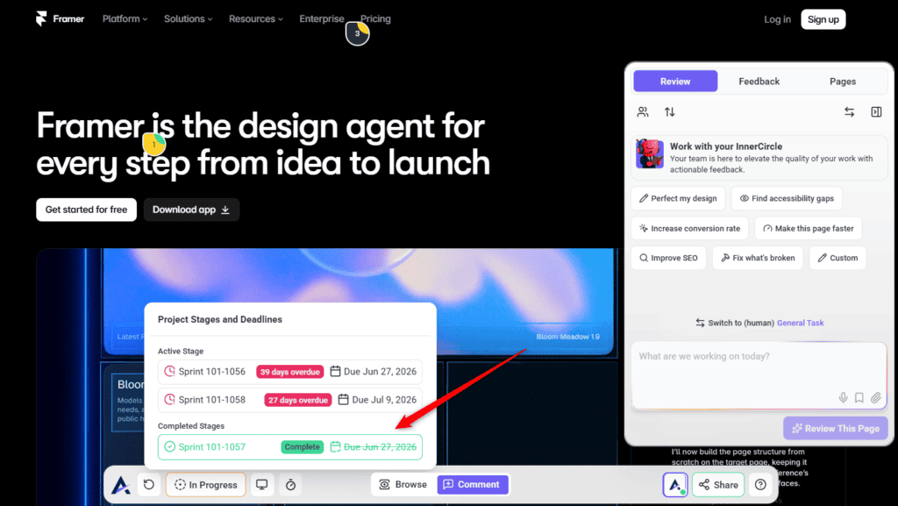Click the sort arrows icon

click(669, 112)
